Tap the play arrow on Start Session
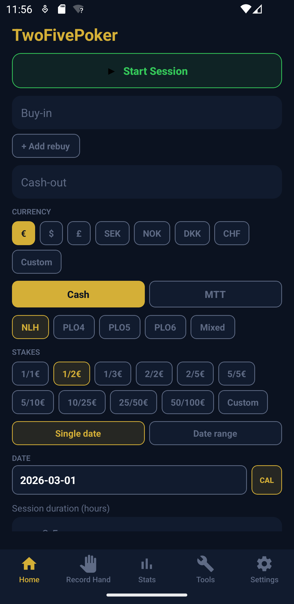Image resolution: width=294 pixels, height=604 pixels. pyautogui.click(x=111, y=72)
